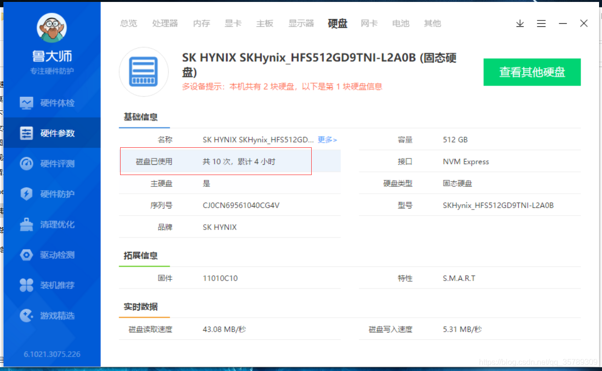
Task: Switch to 电池 battery tab
Action: click(x=401, y=23)
